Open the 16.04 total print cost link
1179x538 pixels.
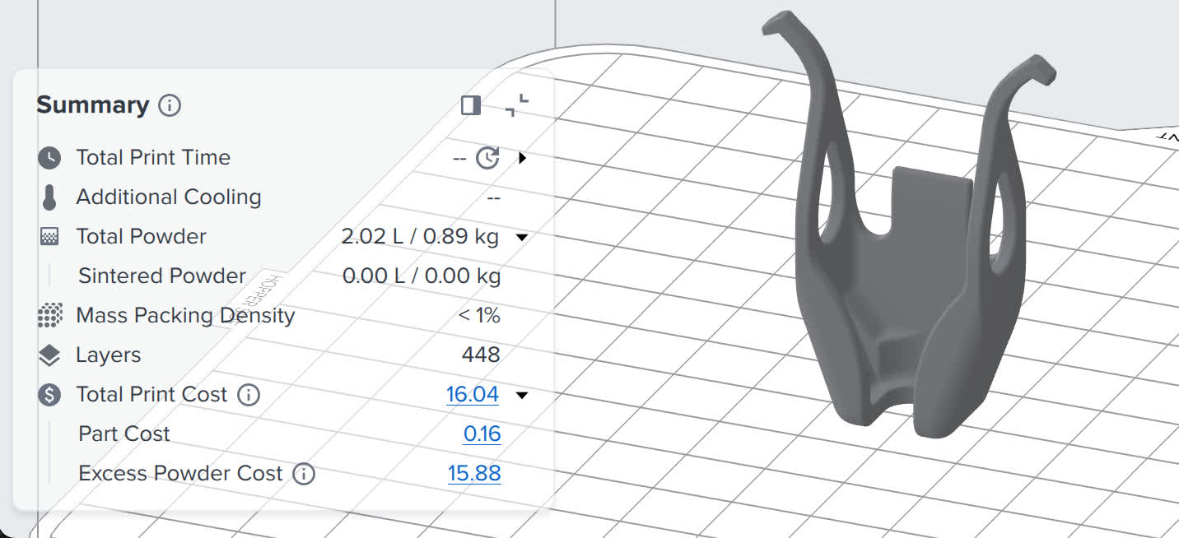point(473,395)
